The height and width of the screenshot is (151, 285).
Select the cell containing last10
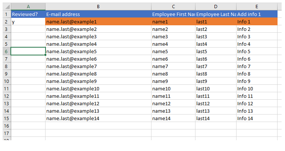pyautogui.click(x=216, y=89)
